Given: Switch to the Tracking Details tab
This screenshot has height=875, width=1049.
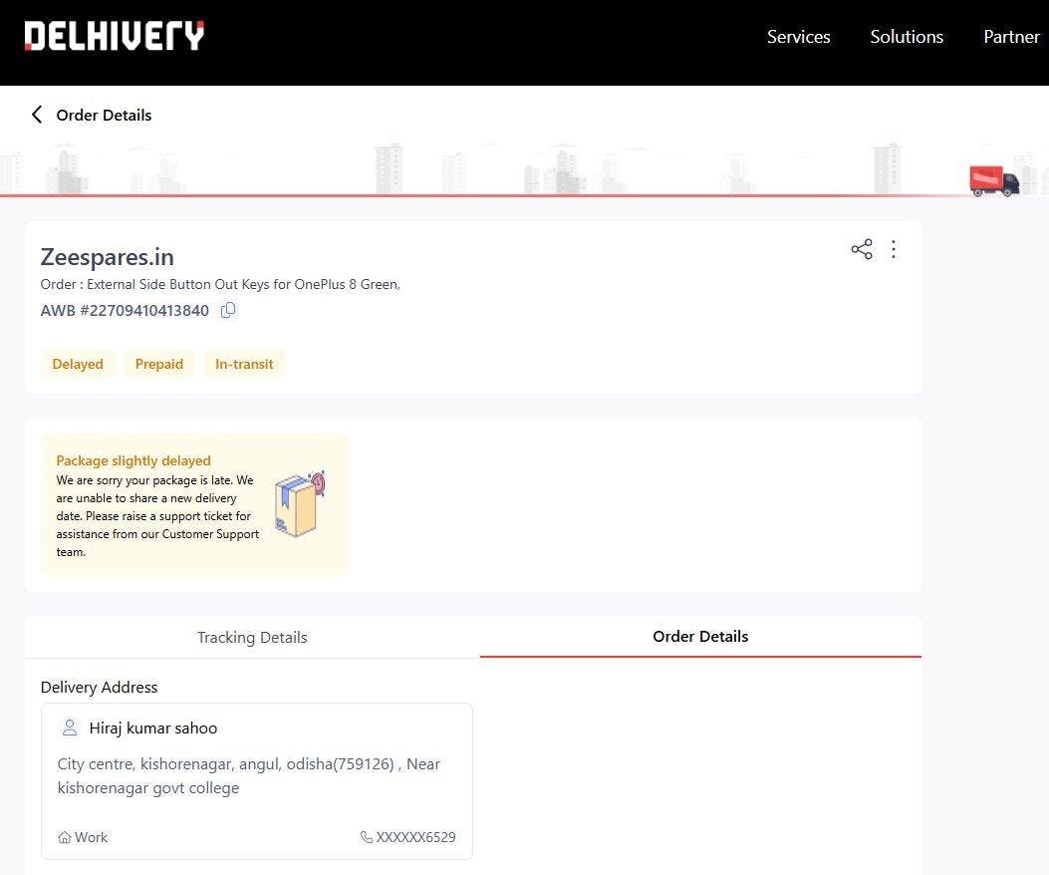Looking at the screenshot, I should tap(252, 638).
